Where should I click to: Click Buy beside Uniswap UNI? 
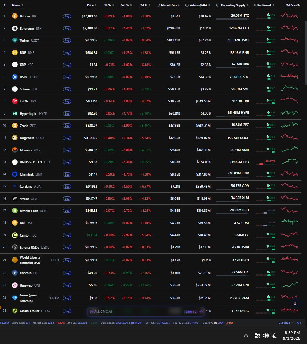click(67, 285)
